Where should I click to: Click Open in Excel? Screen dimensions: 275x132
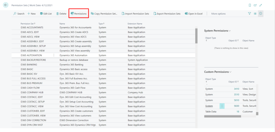coord(194,14)
